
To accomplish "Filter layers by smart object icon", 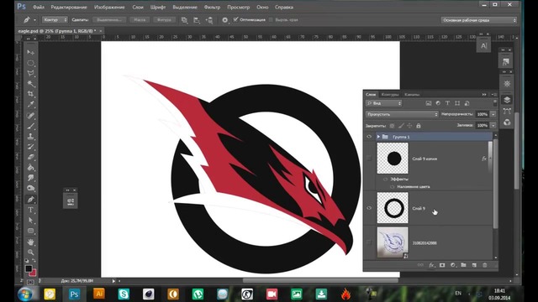I will click(x=467, y=103).
